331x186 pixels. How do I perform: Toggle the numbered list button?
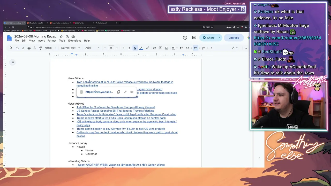coord(204,48)
